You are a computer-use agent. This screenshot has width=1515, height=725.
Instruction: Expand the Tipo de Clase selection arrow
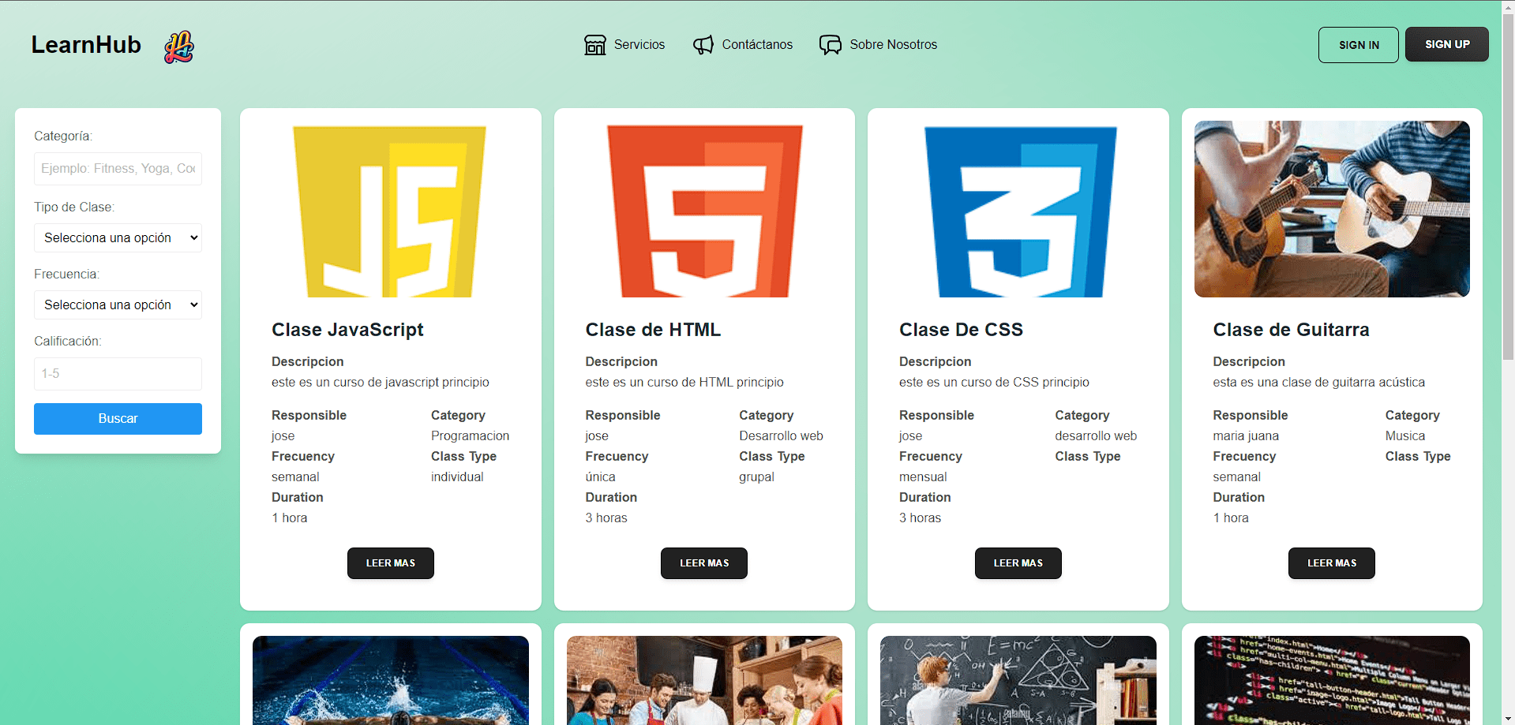point(193,237)
